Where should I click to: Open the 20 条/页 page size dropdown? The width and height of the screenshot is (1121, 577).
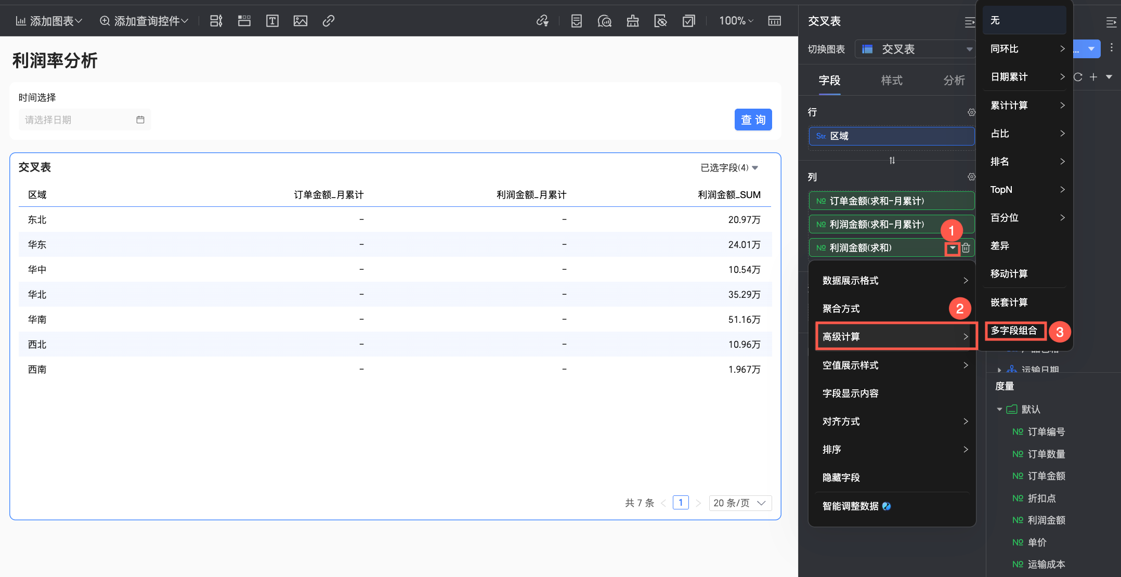pyautogui.click(x=740, y=503)
